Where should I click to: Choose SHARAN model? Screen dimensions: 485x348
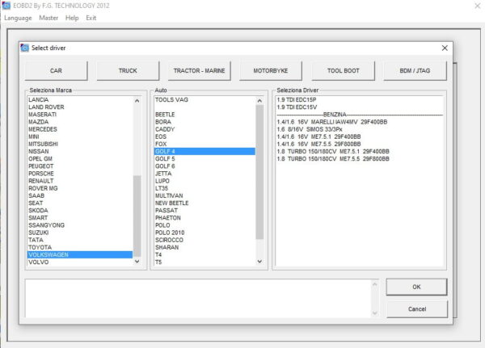(205, 248)
